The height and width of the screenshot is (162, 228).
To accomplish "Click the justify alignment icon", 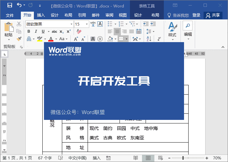I will [132, 31].
